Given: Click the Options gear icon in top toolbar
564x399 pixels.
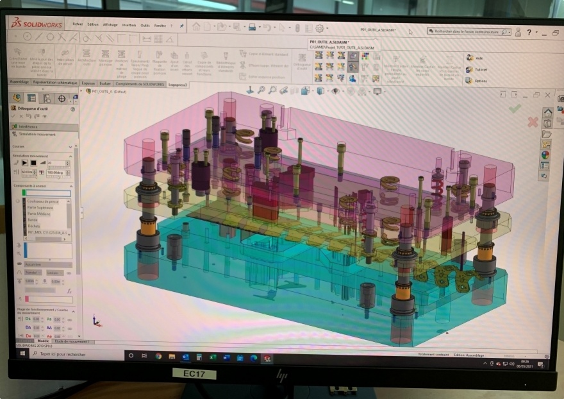Looking at the screenshot, I should pyautogui.click(x=320, y=28).
